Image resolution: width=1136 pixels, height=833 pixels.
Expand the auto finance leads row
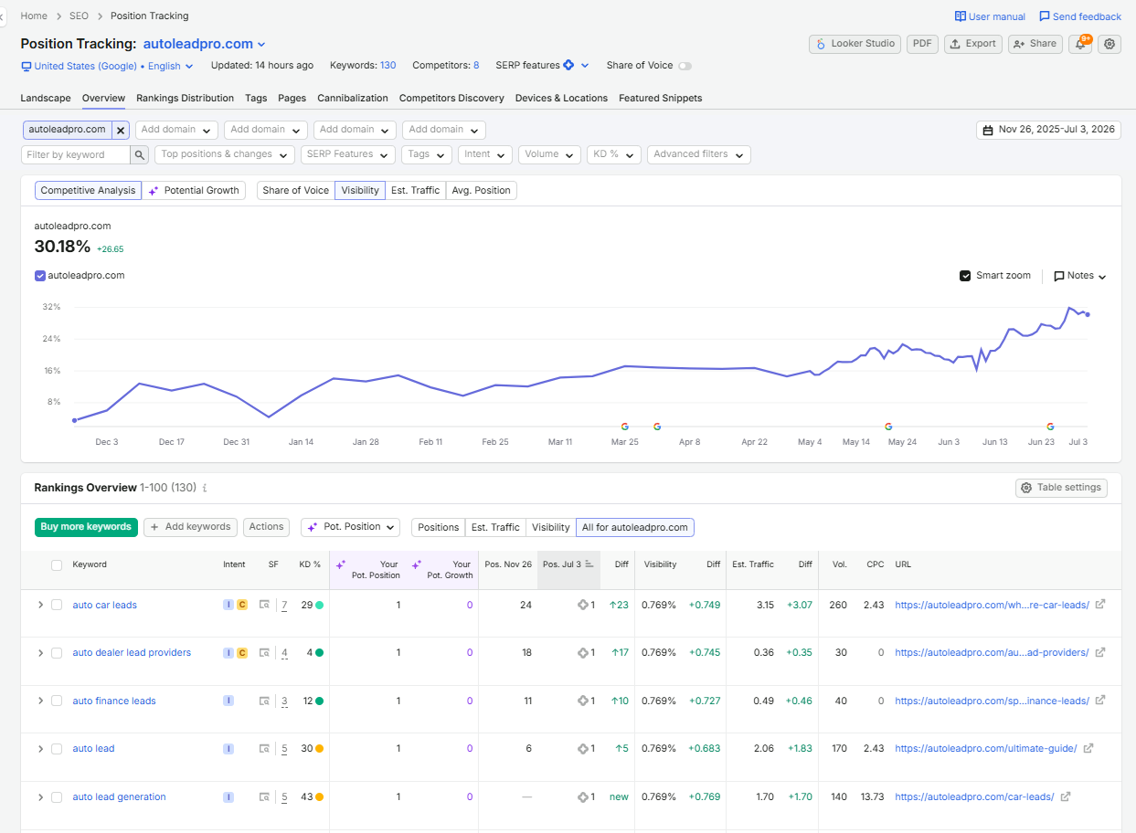coord(40,701)
